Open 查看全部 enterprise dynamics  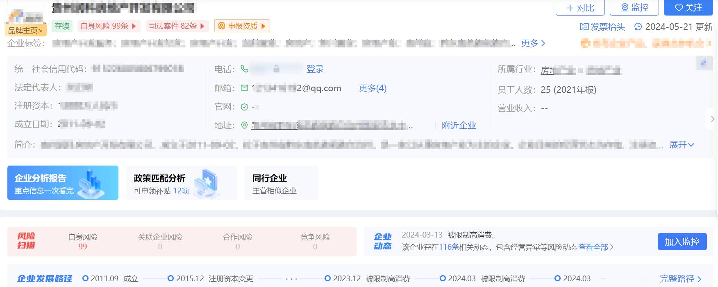[x=596, y=247]
